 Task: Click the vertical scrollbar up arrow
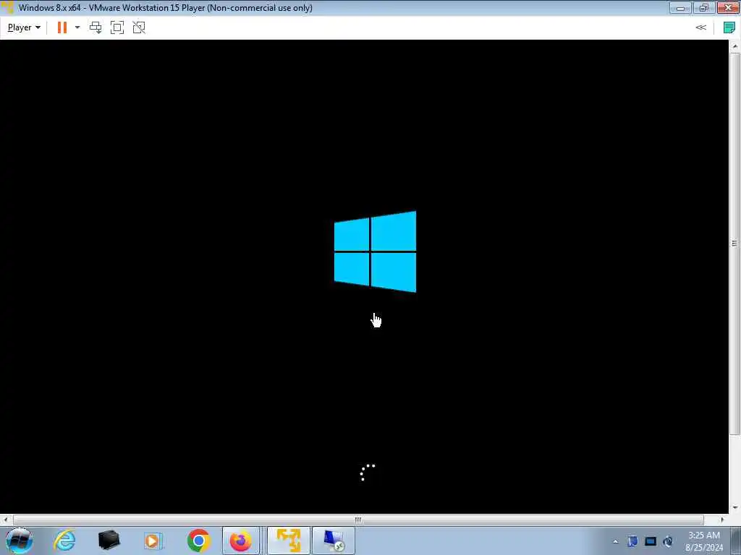coord(735,46)
